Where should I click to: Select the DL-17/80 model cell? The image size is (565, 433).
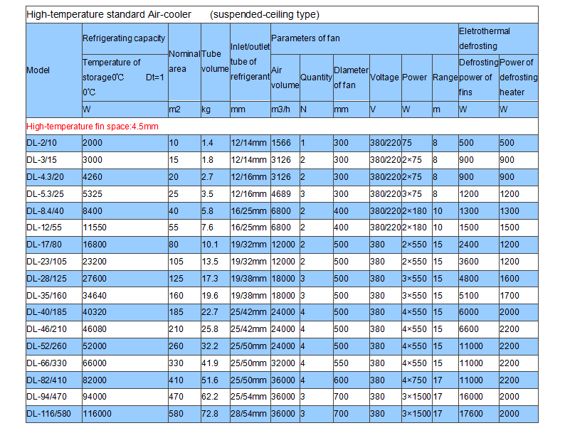pyautogui.click(x=43, y=245)
